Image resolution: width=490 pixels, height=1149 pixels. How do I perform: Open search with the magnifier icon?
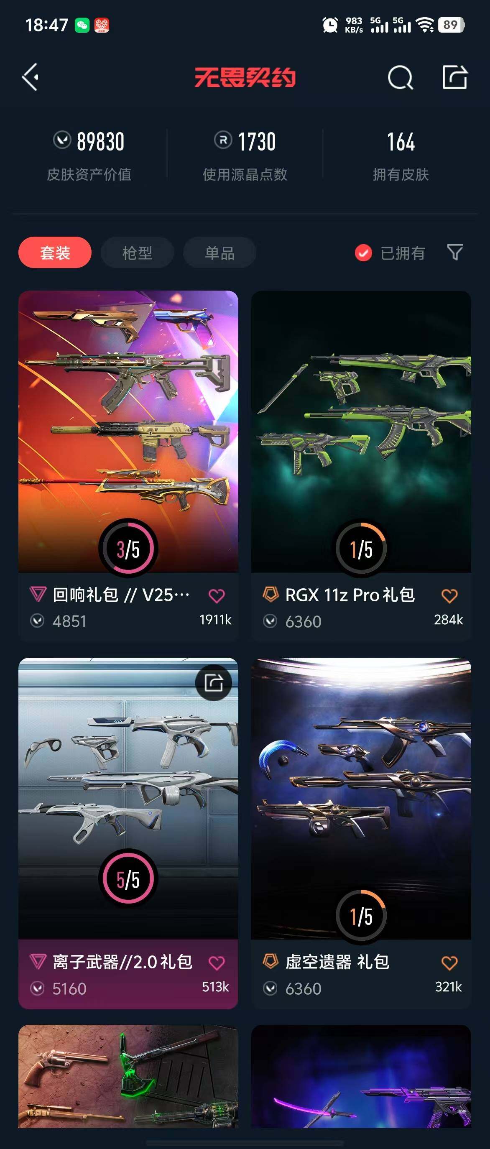tap(400, 78)
